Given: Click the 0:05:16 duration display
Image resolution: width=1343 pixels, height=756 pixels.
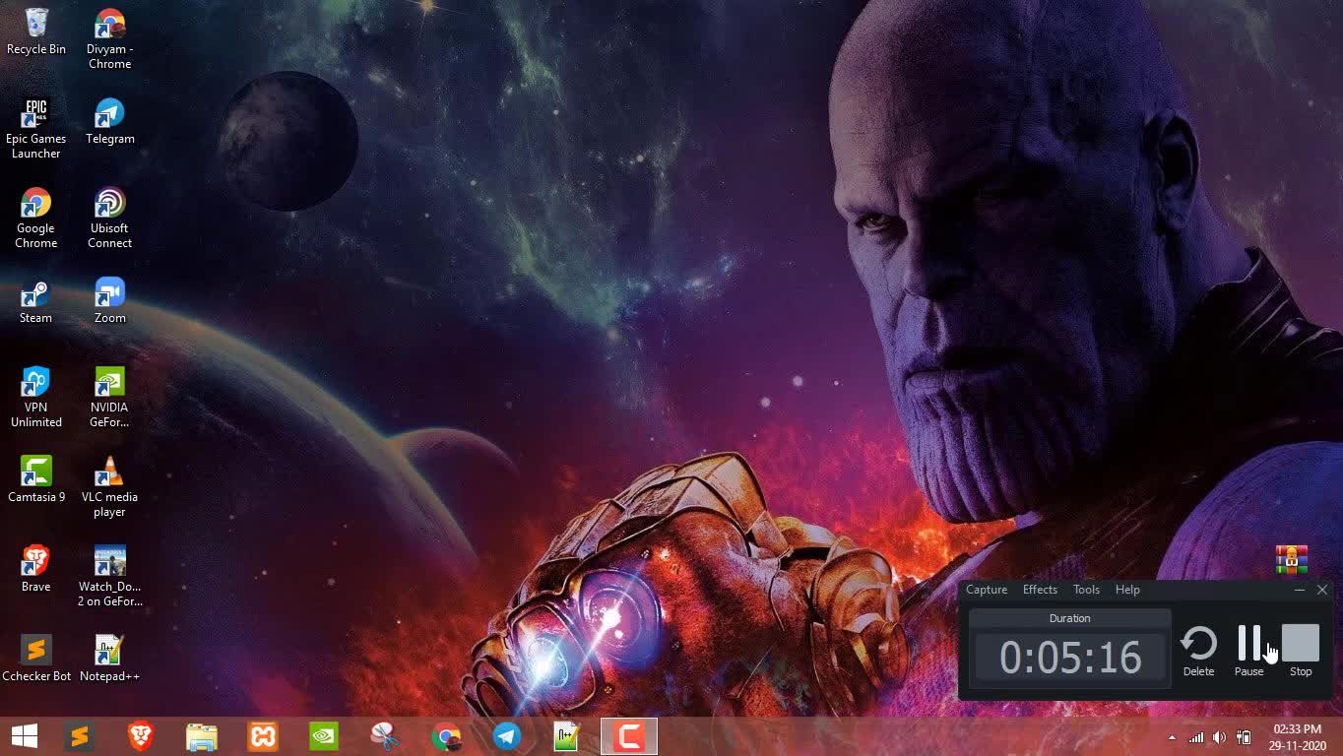Looking at the screenshot, I should [x=1070, y=658].
